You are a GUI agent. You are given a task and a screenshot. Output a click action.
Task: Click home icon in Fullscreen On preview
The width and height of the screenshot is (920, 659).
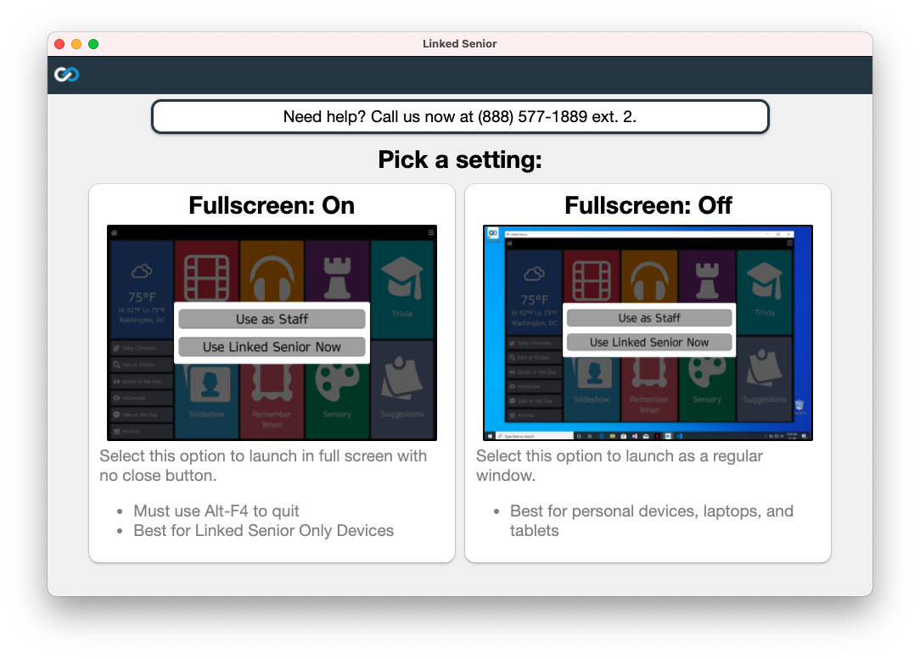tap(114, 232)
